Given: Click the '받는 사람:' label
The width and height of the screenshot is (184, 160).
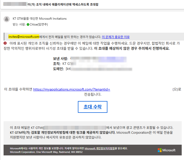Looking at the screenshot, I should coord(19,24).
